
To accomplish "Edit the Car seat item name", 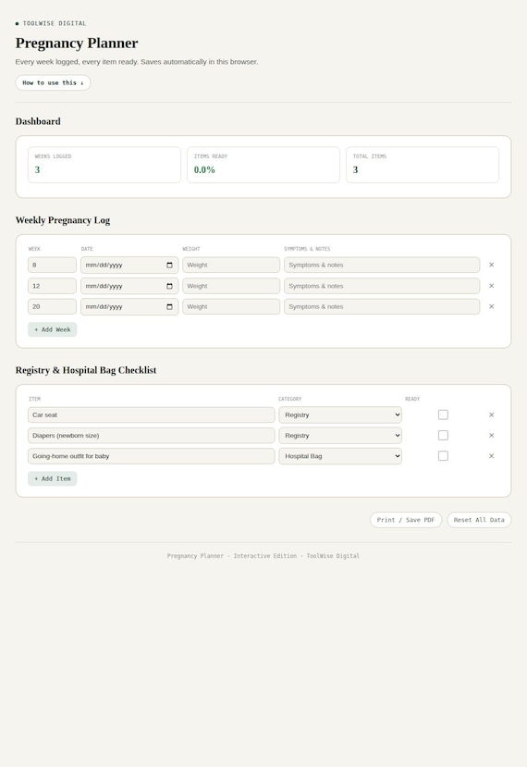I will pyautogui.click(x=151, y=414).
